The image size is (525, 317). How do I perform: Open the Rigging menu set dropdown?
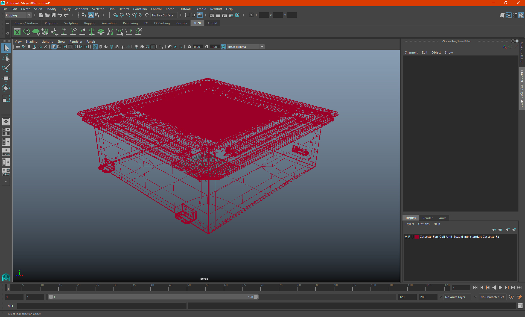(x=18, y=15)
